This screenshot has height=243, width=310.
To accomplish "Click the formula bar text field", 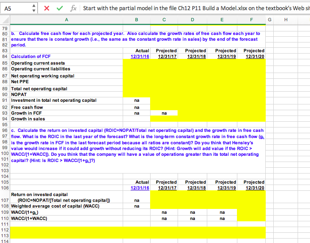I will coord(196,8).
